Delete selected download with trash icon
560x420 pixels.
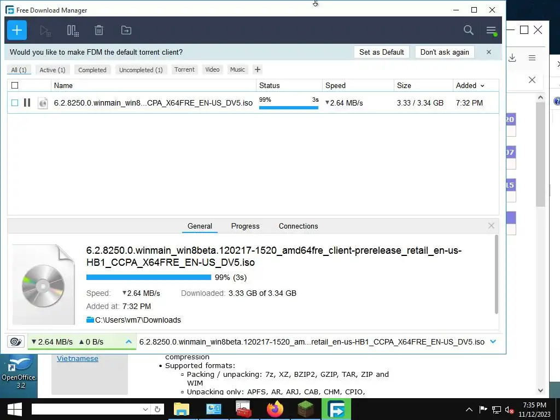click(99, 31)
